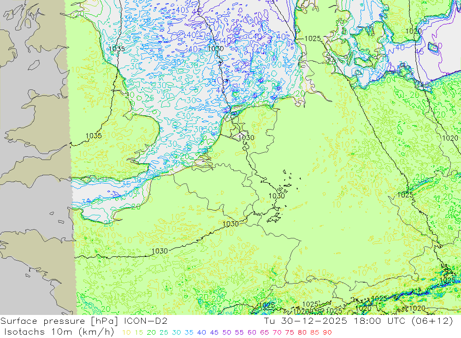Select legend value 45 in the bottom scale
The width and height of the screenshot is (461, 338).
(x=214, y=332)
